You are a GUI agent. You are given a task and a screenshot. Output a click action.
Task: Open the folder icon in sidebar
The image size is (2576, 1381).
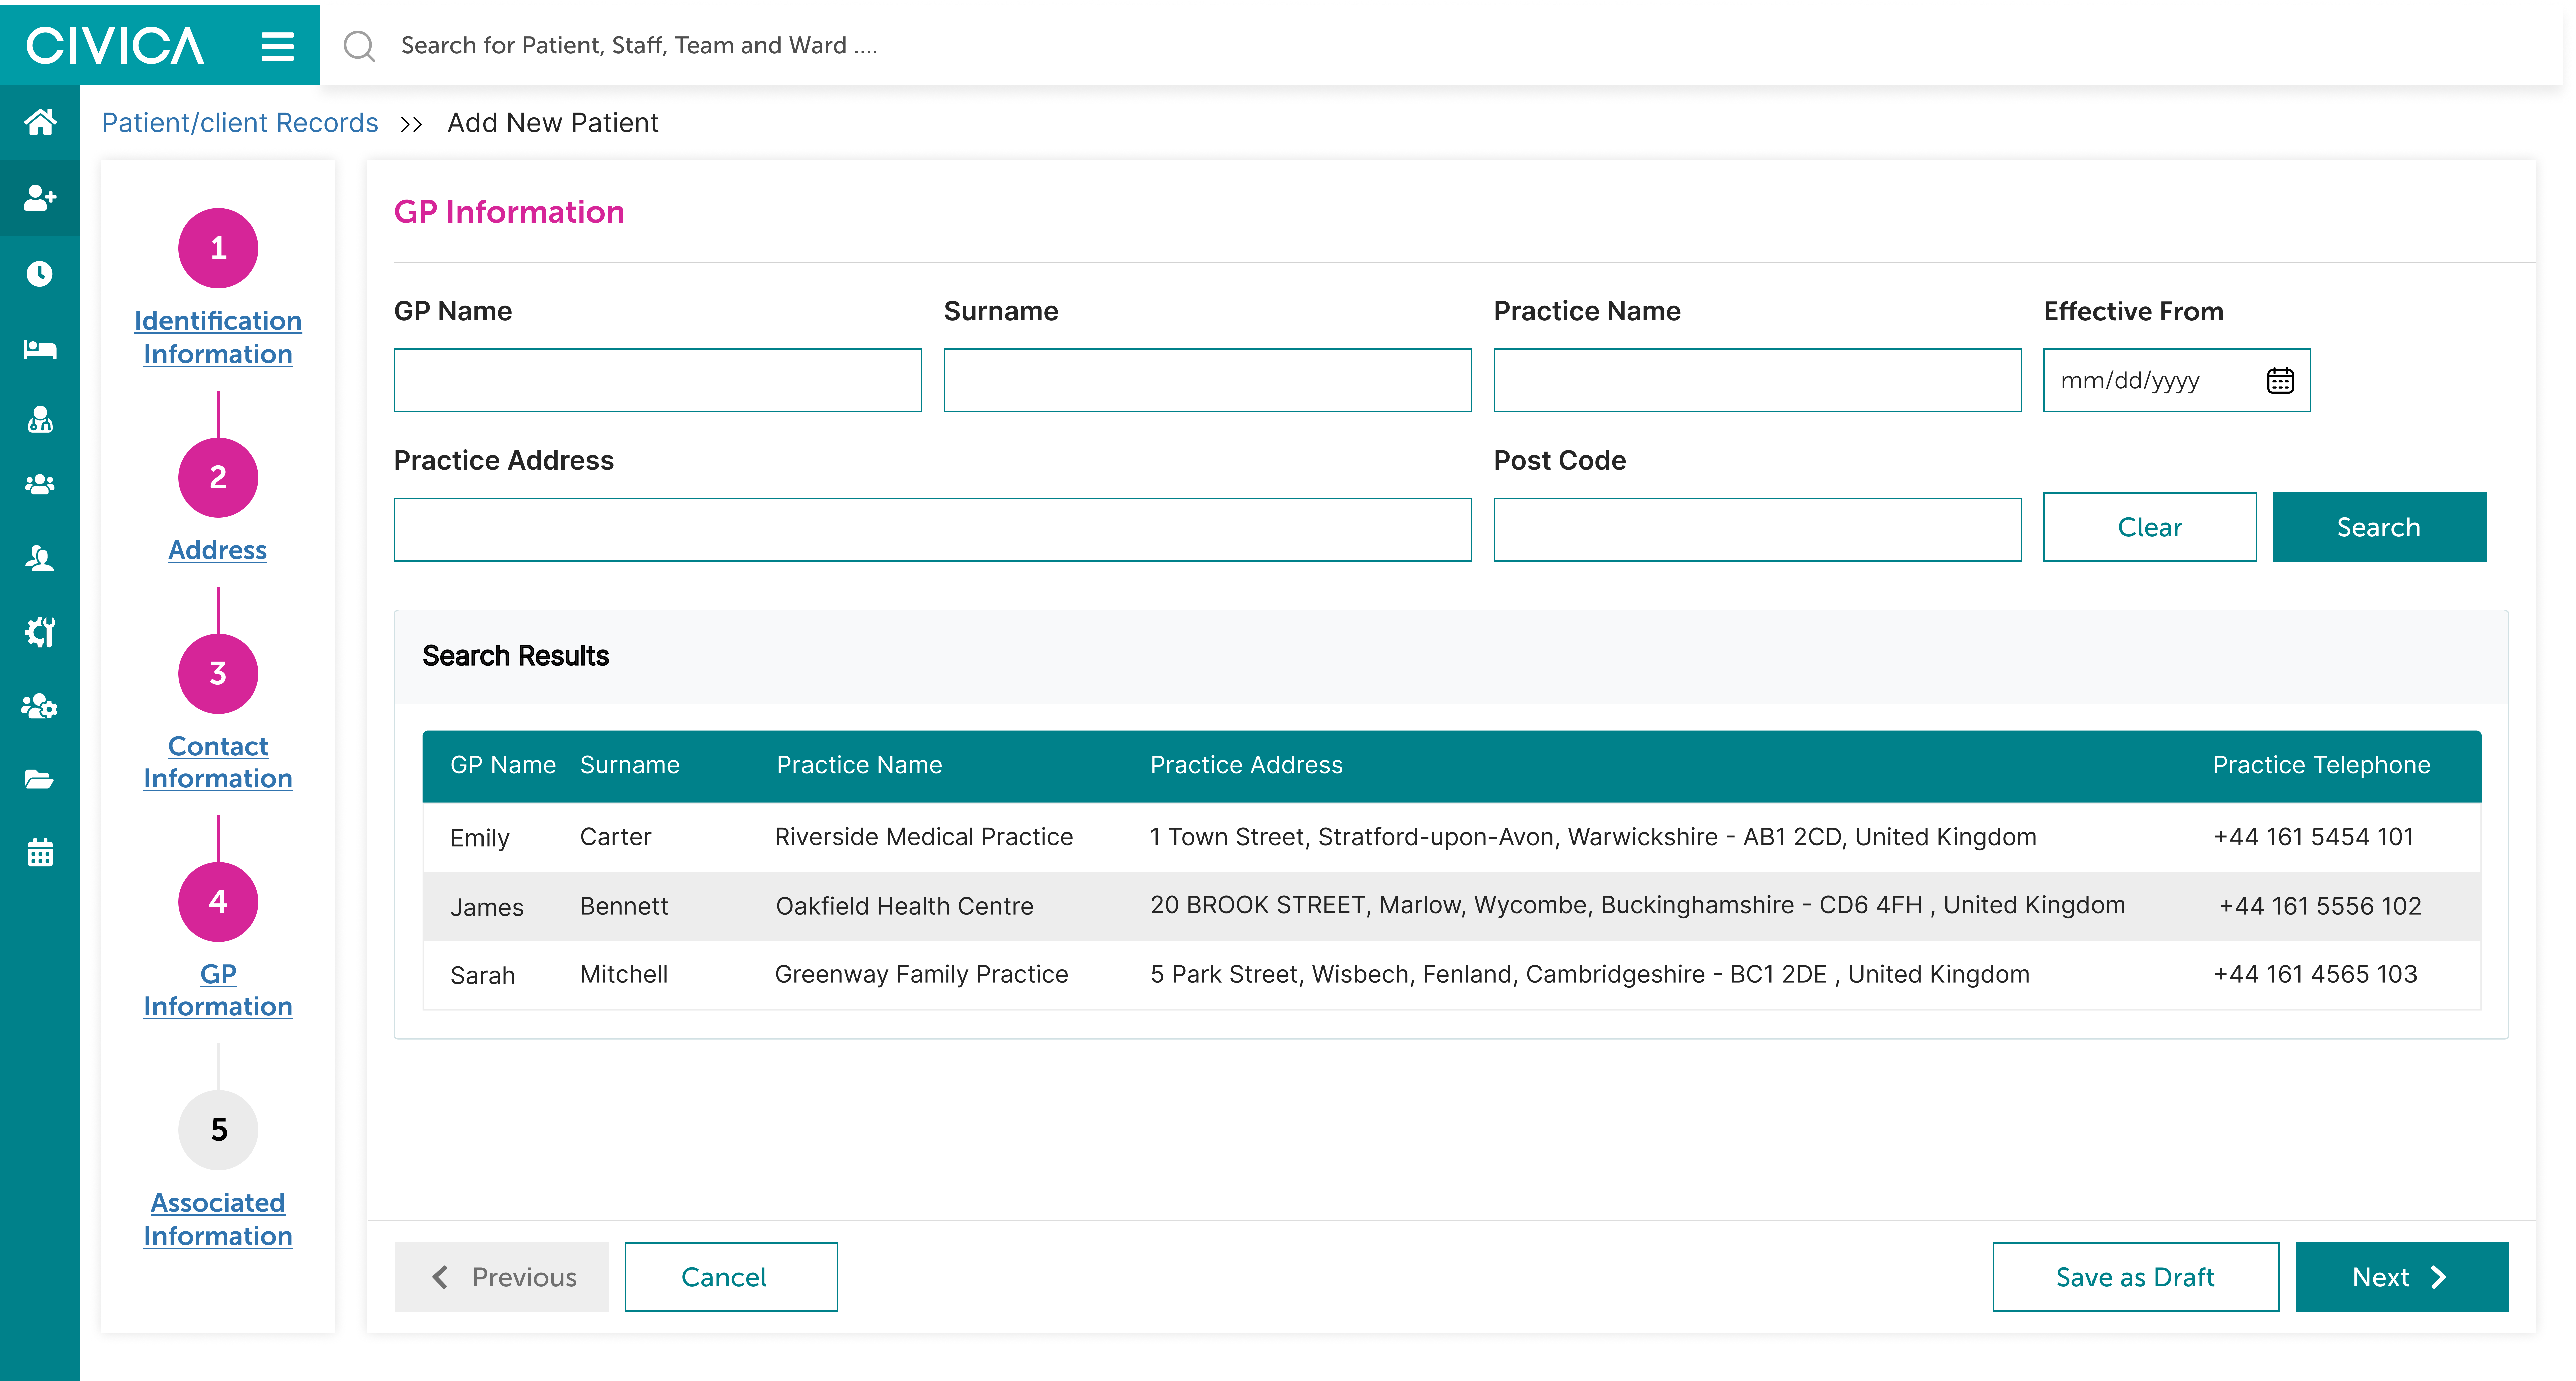pos(40,779)
